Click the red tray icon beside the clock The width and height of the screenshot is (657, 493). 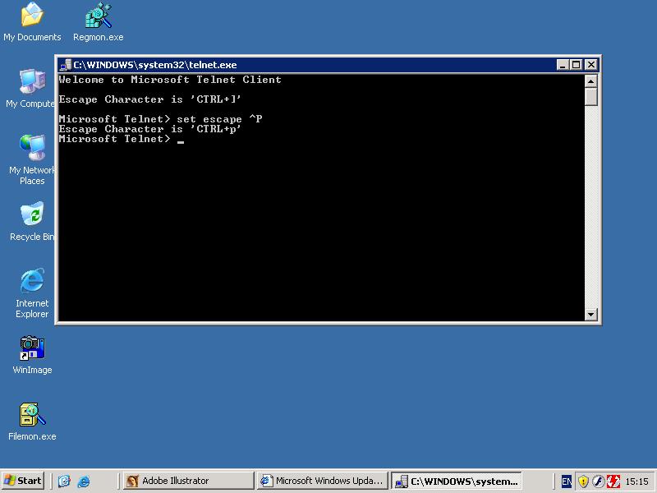click(x=613, y=481)
